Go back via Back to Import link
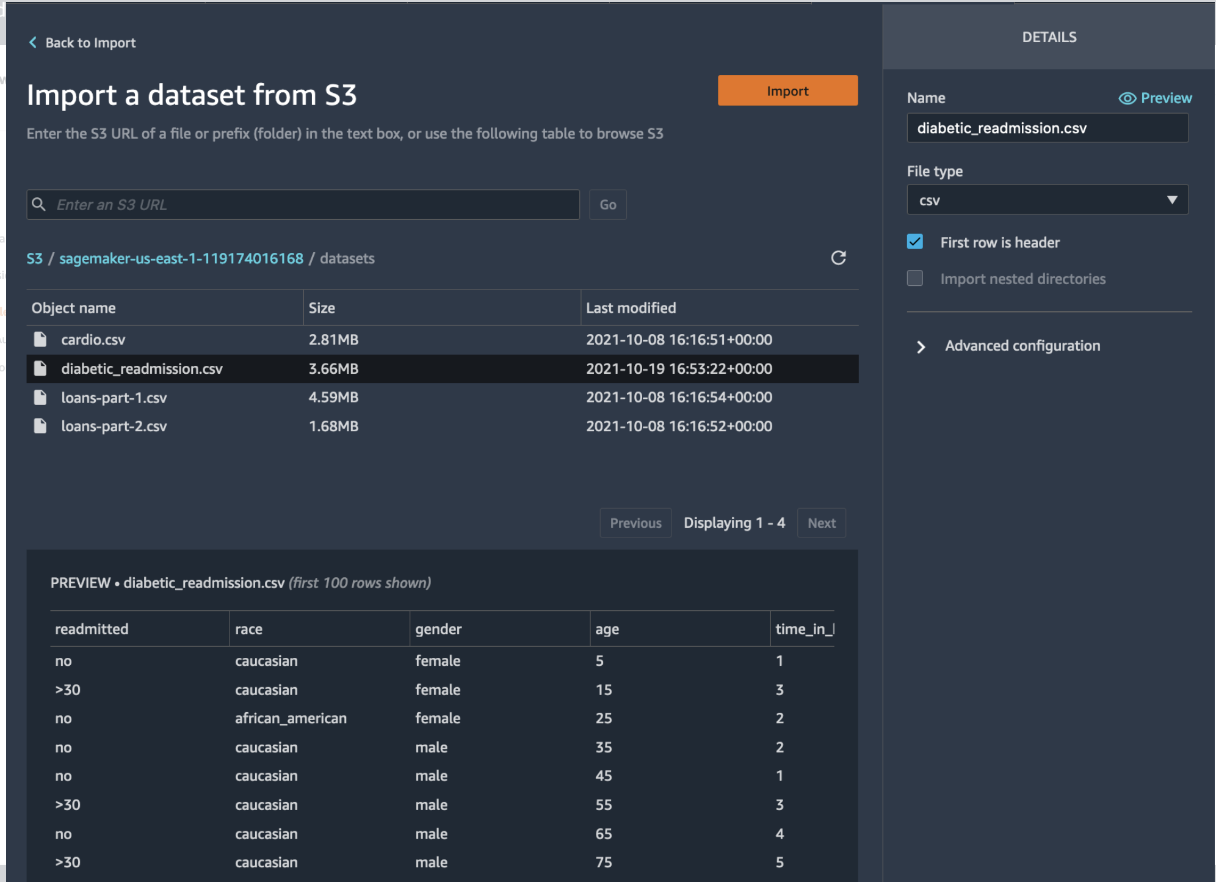 tap(90, 43)
